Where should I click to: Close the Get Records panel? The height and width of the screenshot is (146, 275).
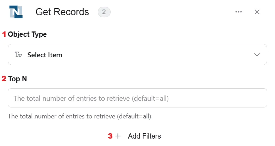click(257, 12)
